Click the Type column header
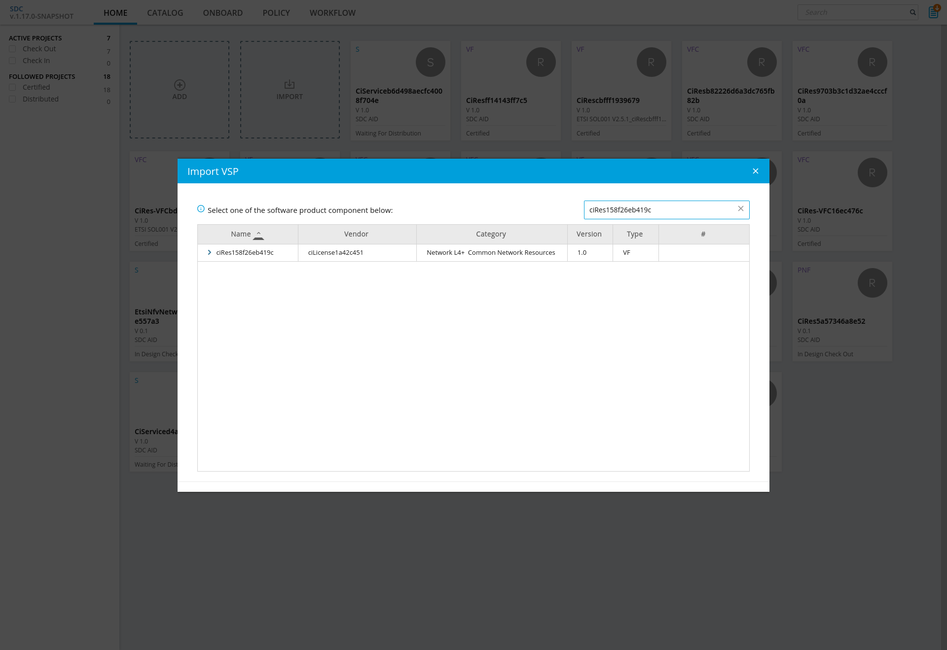The height and width of the screenshot is (650, 947). tap(635, 234)
